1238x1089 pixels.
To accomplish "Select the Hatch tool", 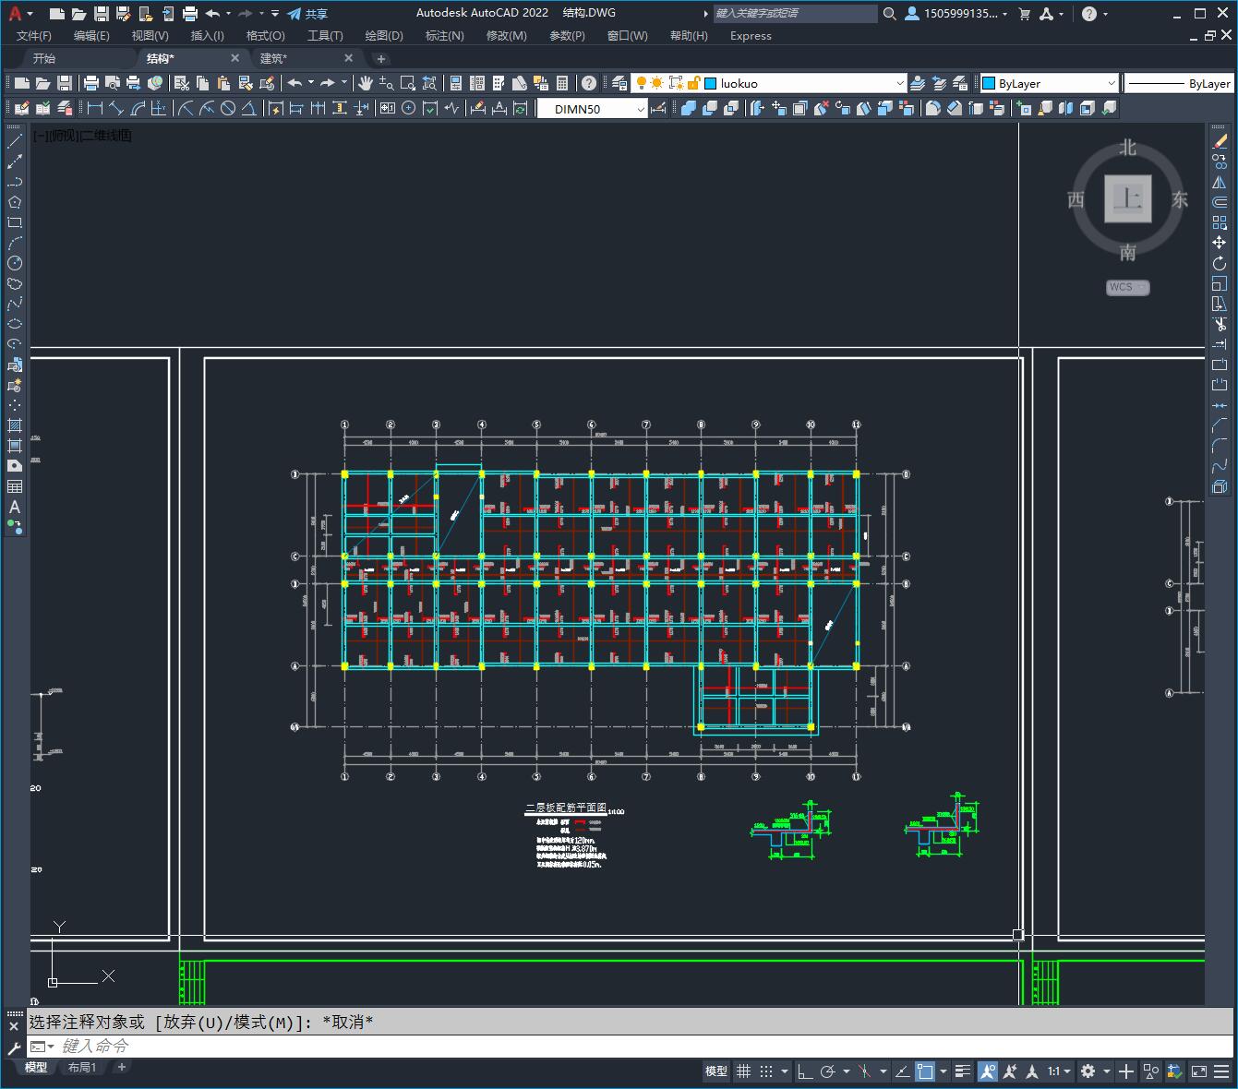I will click(x=15, y=425).
